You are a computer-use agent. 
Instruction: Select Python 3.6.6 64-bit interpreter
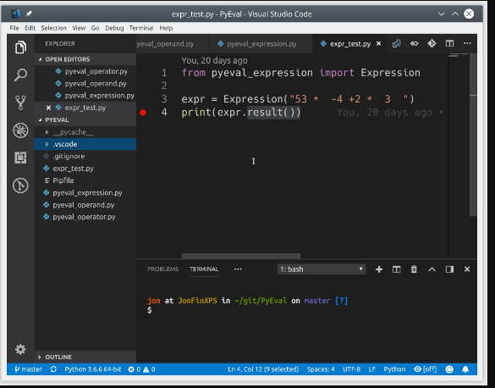[x=93, y=369]
